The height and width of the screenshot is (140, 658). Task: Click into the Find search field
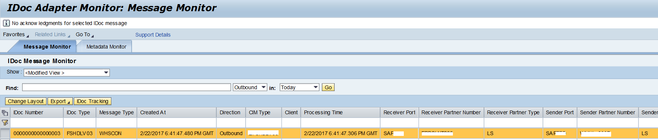[x=126, y=87]
